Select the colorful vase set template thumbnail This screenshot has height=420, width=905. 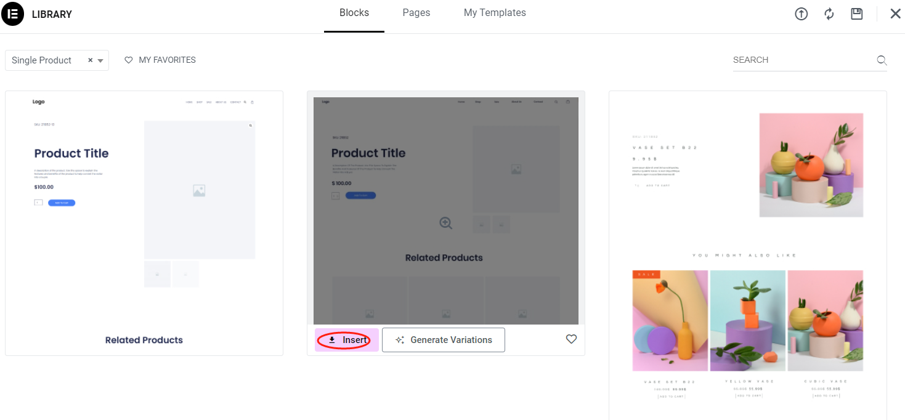[x=747, y=246]
